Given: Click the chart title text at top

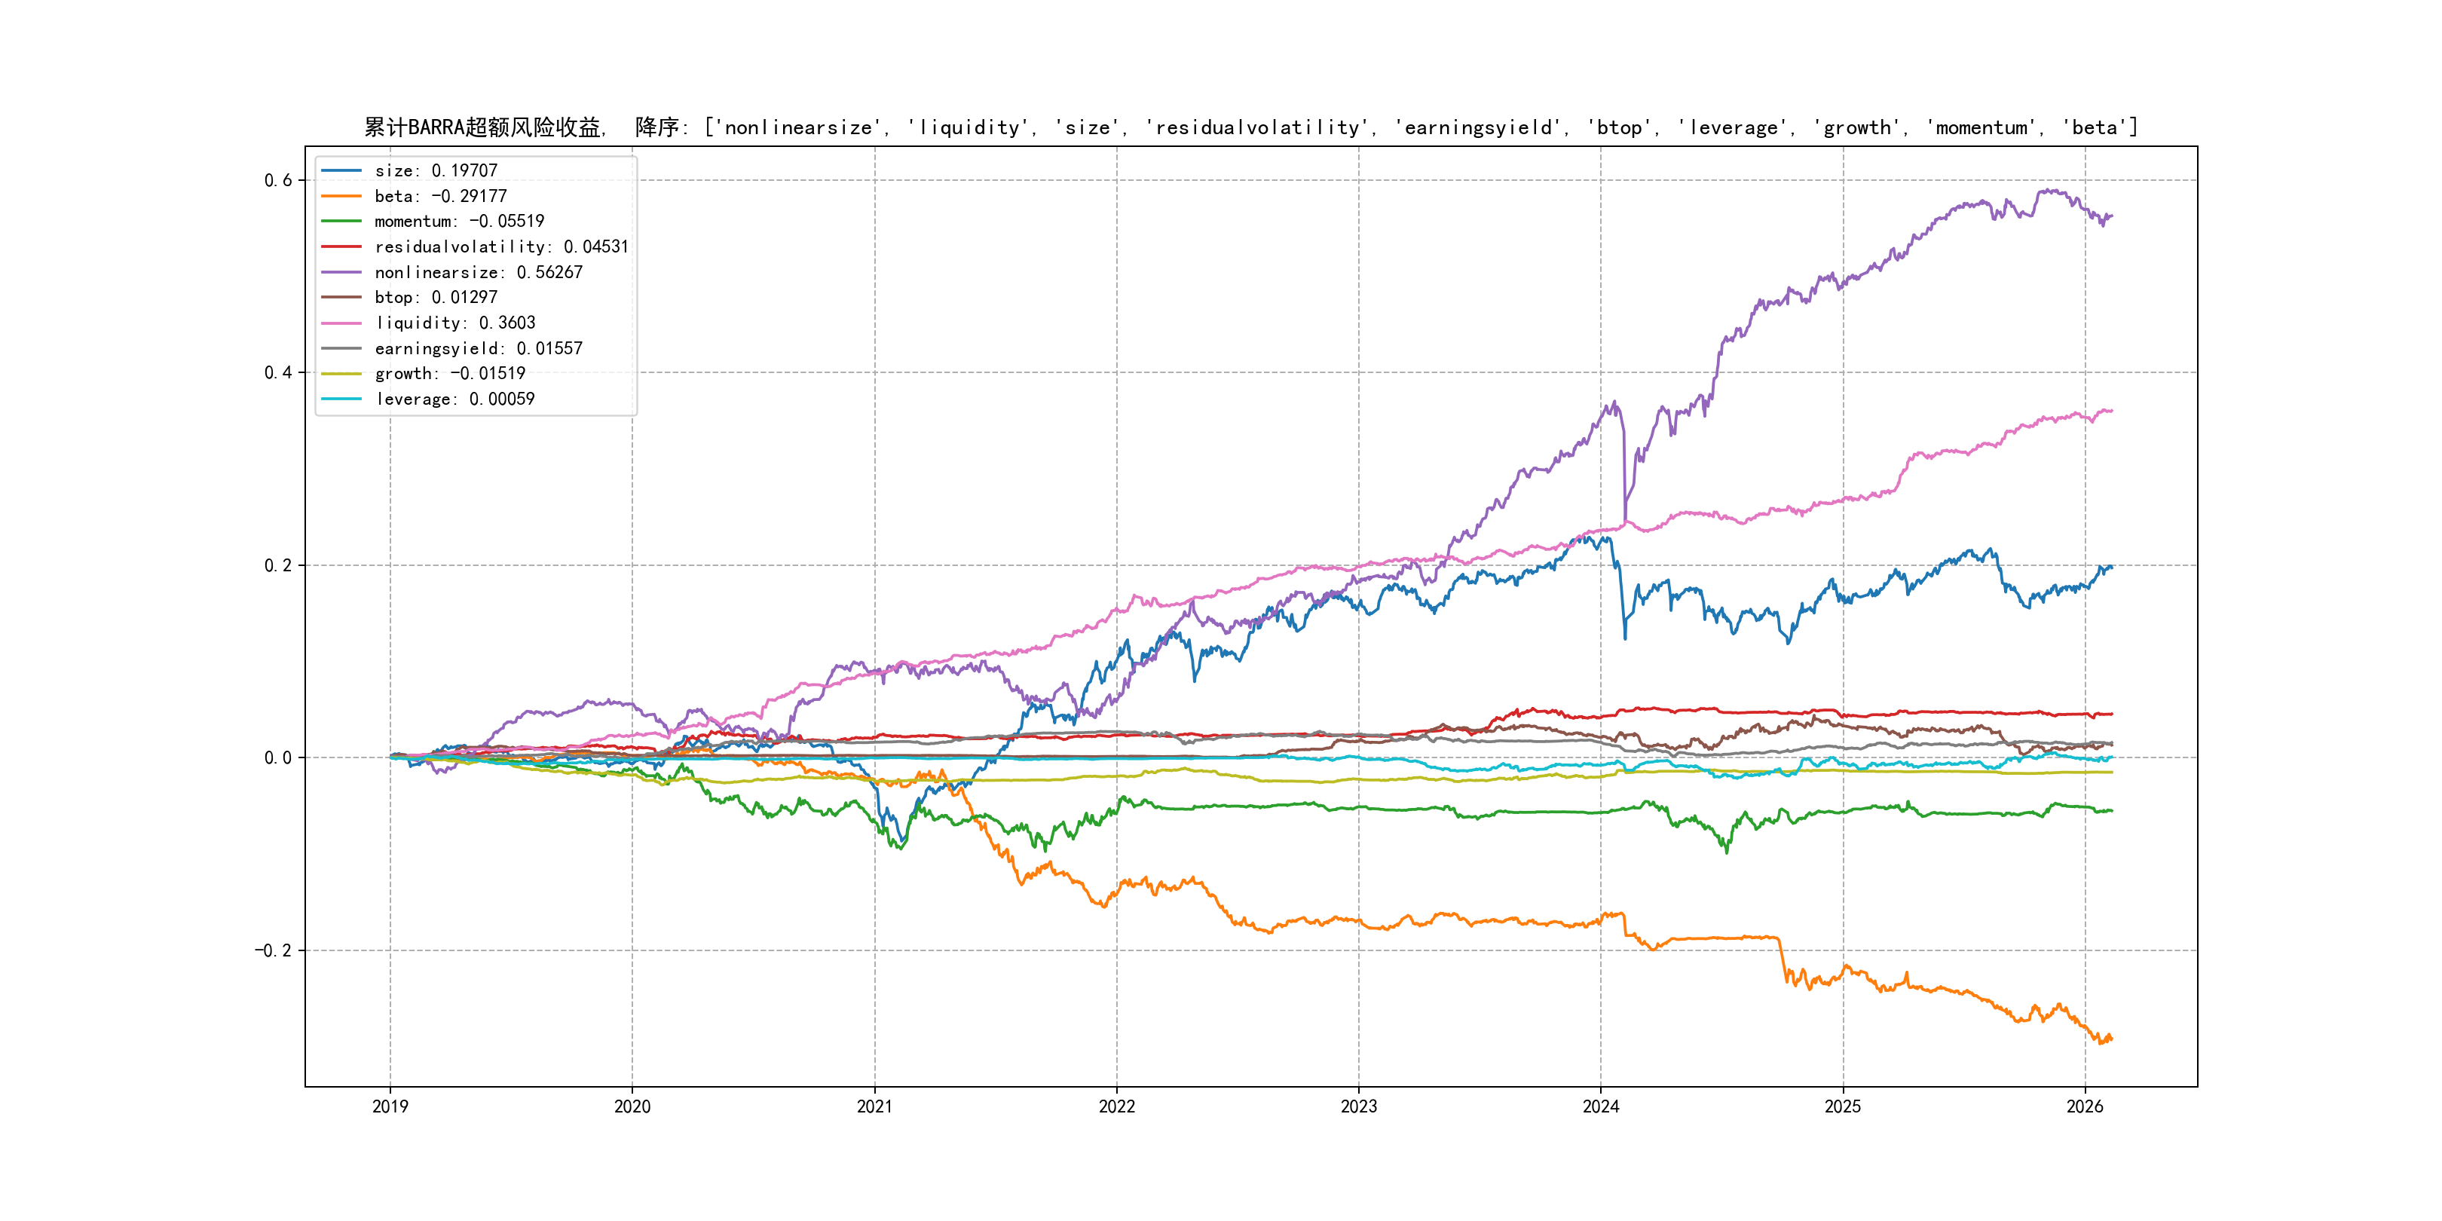Looking at the screenshot, I should coord(1250,127).
